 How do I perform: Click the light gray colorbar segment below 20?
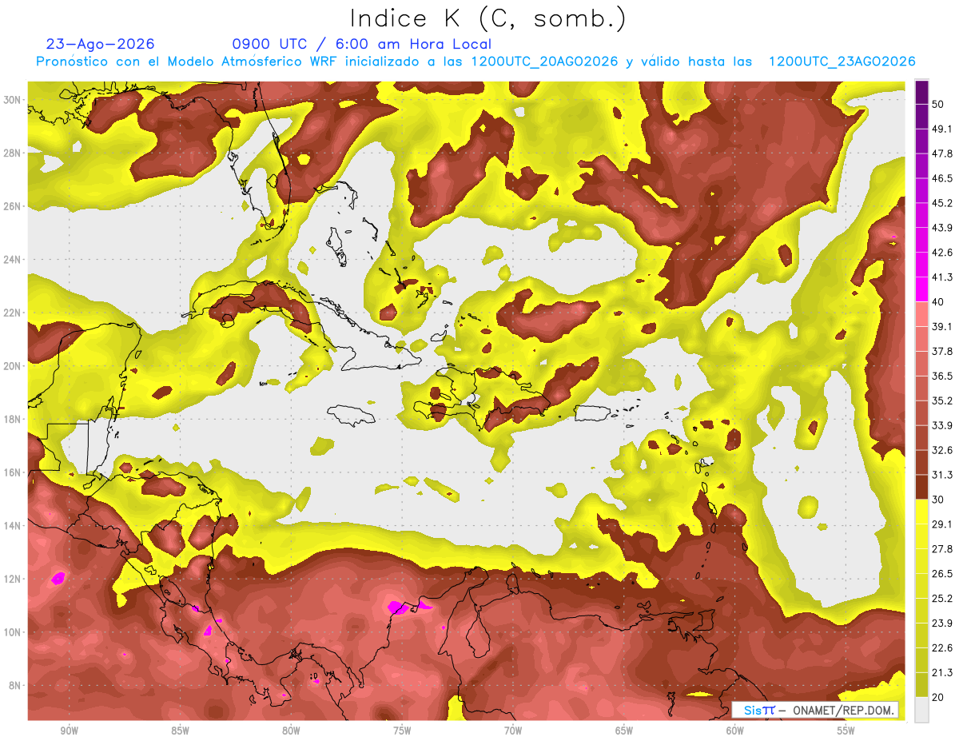tap(921, 710)
